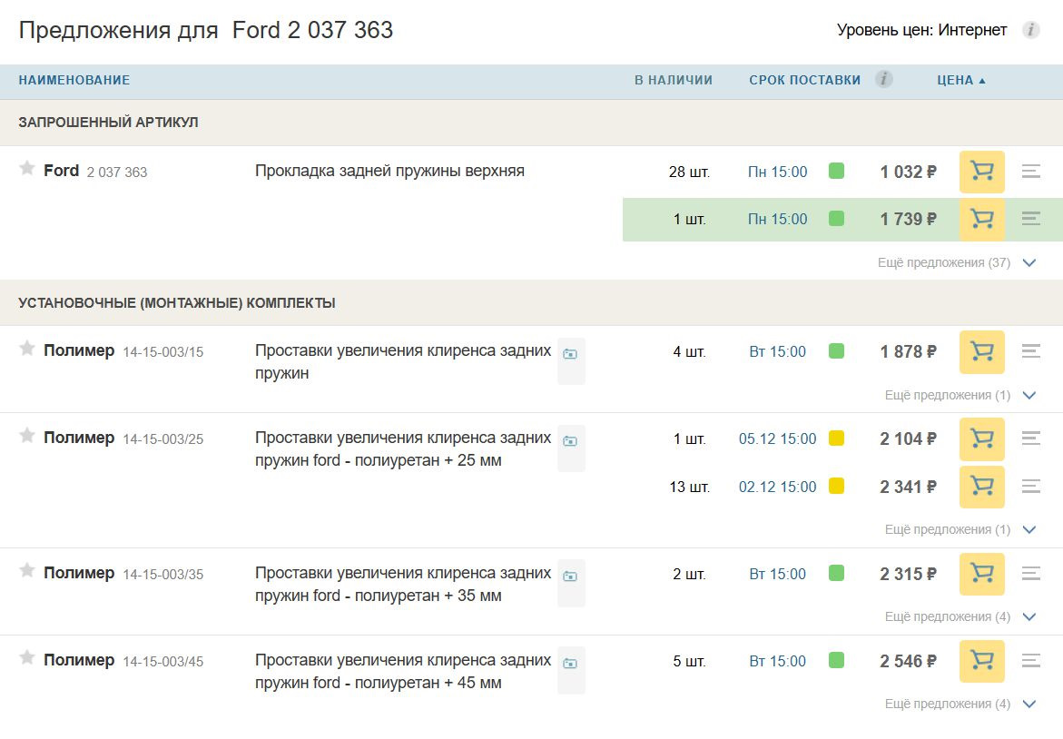Click info icon beside Срок поставки header
This screenshot has width=1063, height=739.
[883, 80]
